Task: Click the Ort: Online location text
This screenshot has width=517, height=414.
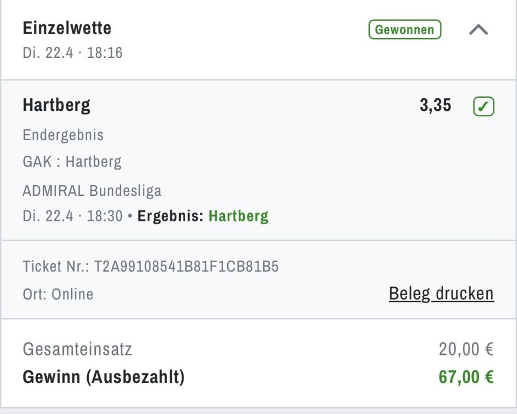Action: (x=58, y=294)
